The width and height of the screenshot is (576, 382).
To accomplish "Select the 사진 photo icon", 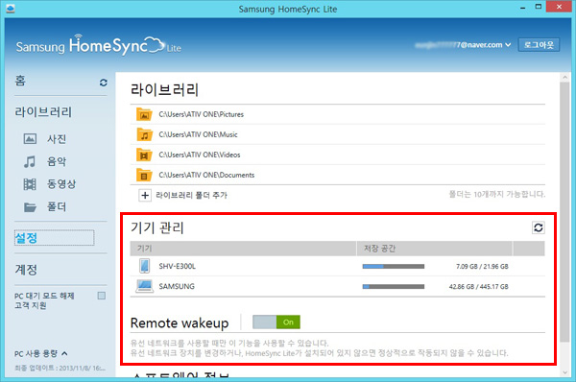I will 30,139.
